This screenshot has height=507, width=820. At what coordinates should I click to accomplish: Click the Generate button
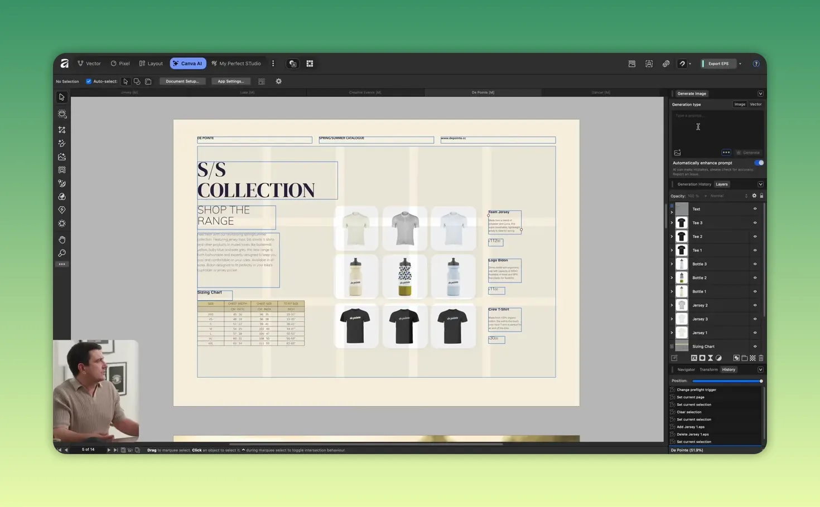click(x=748, y=152)
